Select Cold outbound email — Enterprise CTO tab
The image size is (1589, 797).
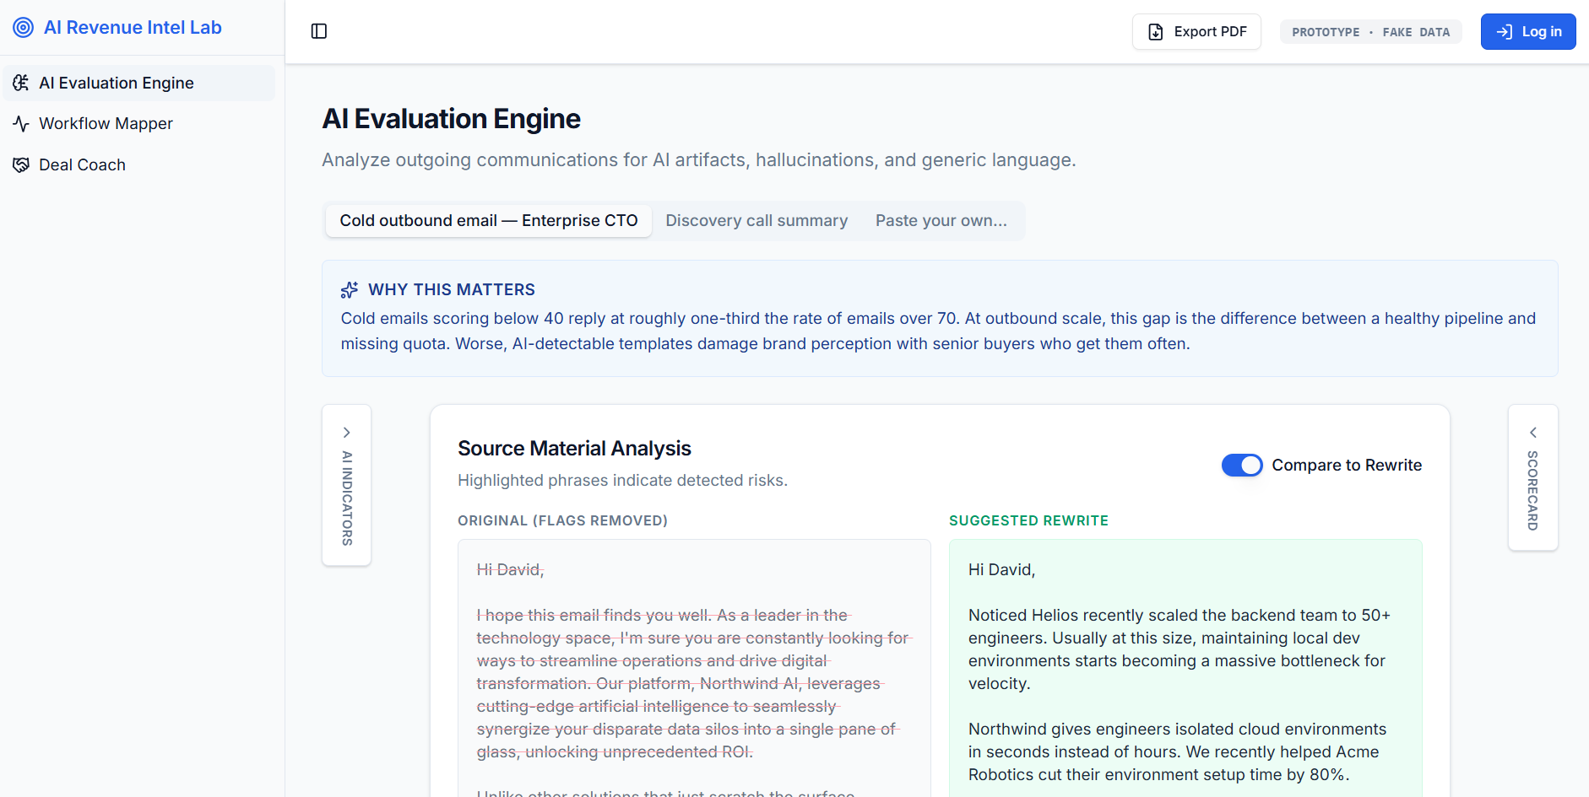(489, 221)
